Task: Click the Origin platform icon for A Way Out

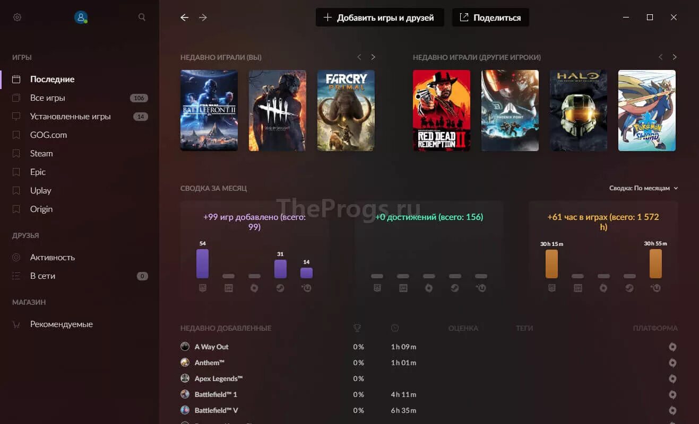Action: pyautogui.click(x=672, y=347)
